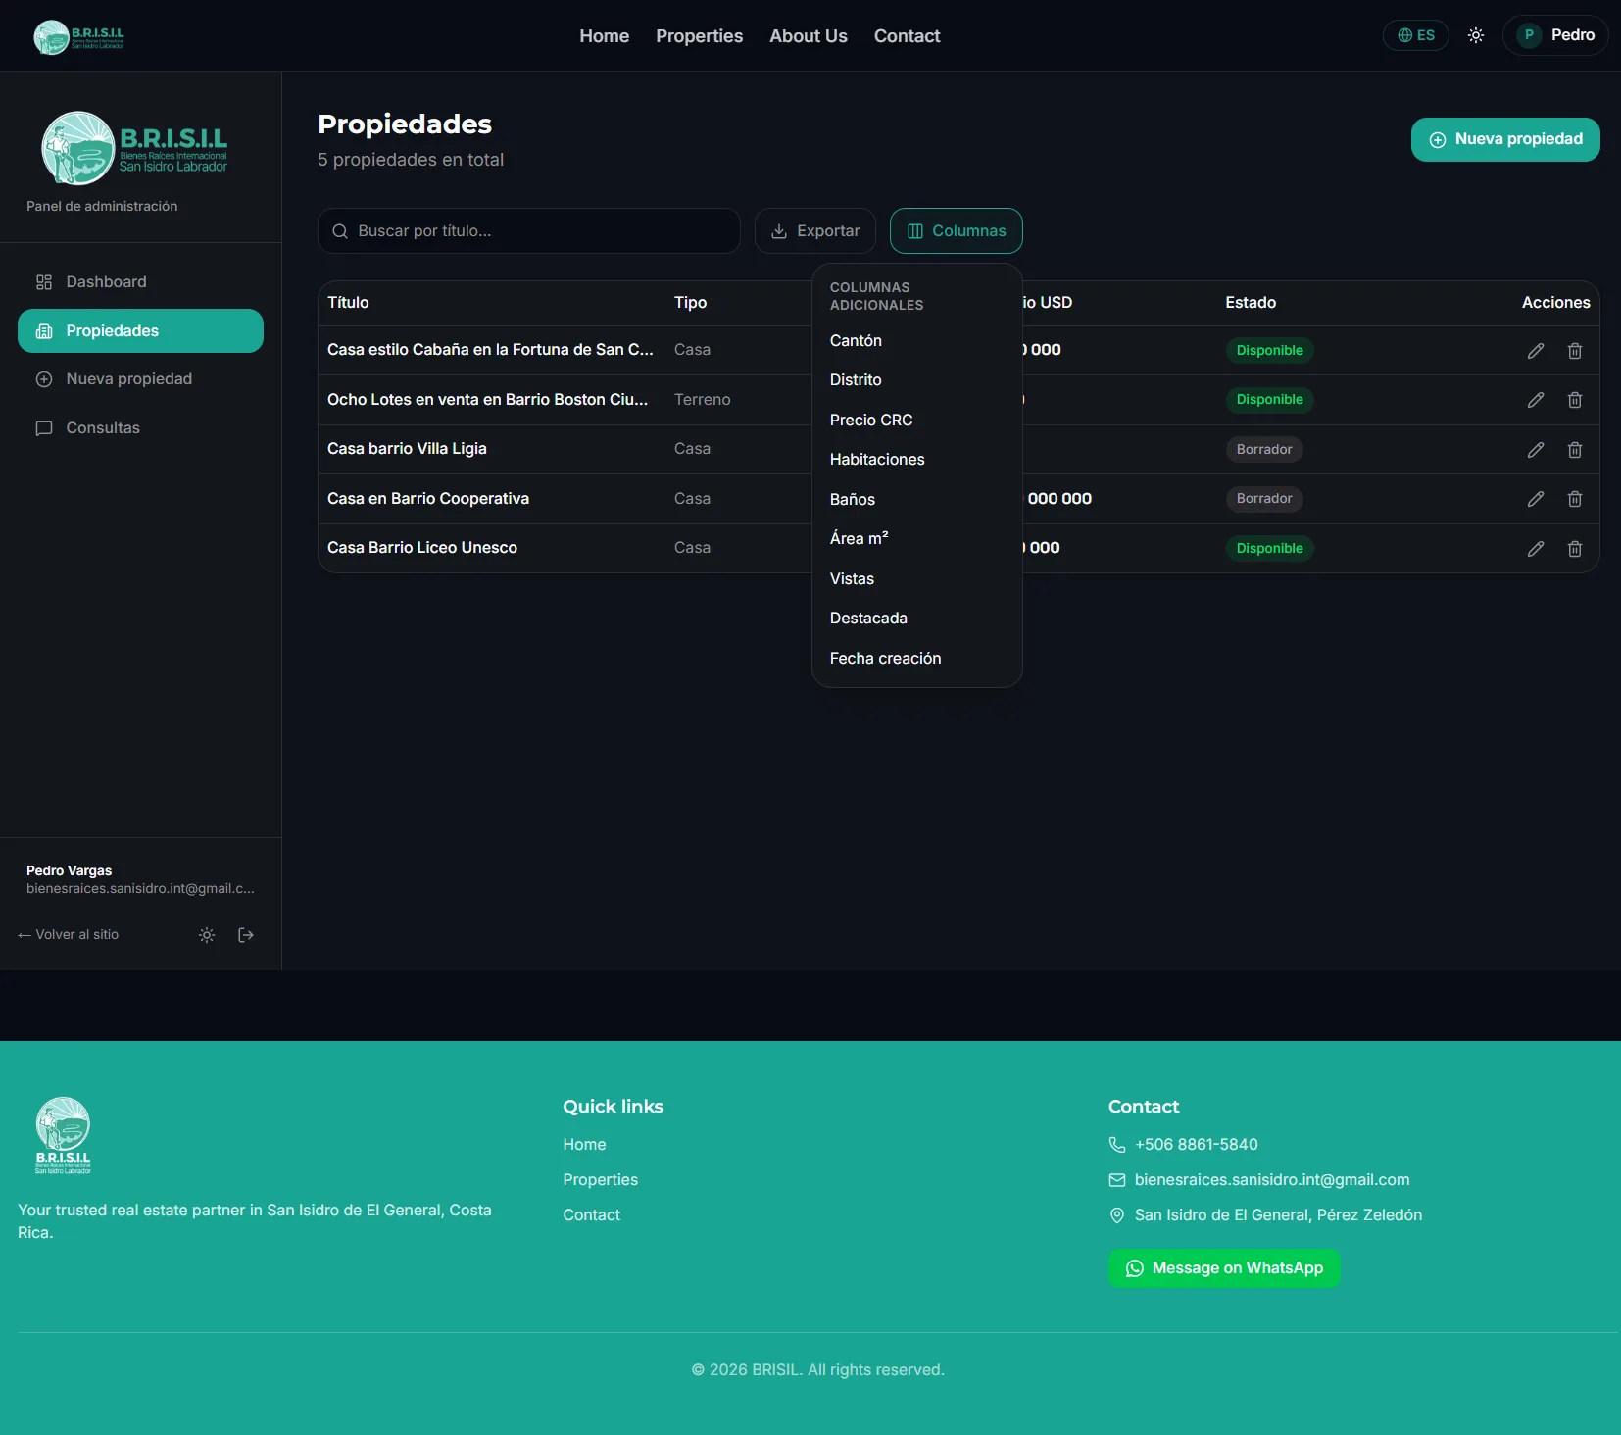Edit Casa estilo Cabaña property pencil icon
Screen dimensions: 1621x1435
coord(1536,351)
